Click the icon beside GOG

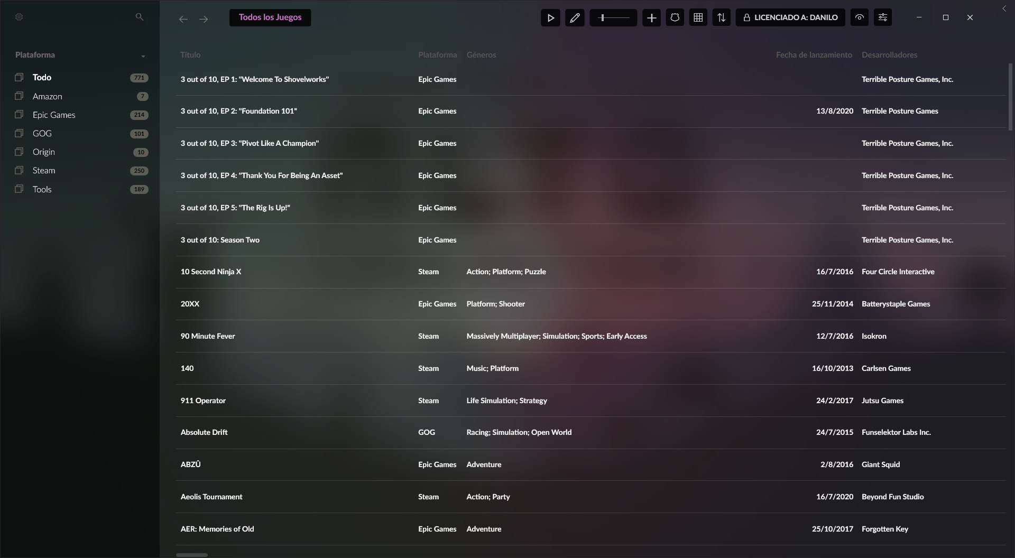[19, 133]
